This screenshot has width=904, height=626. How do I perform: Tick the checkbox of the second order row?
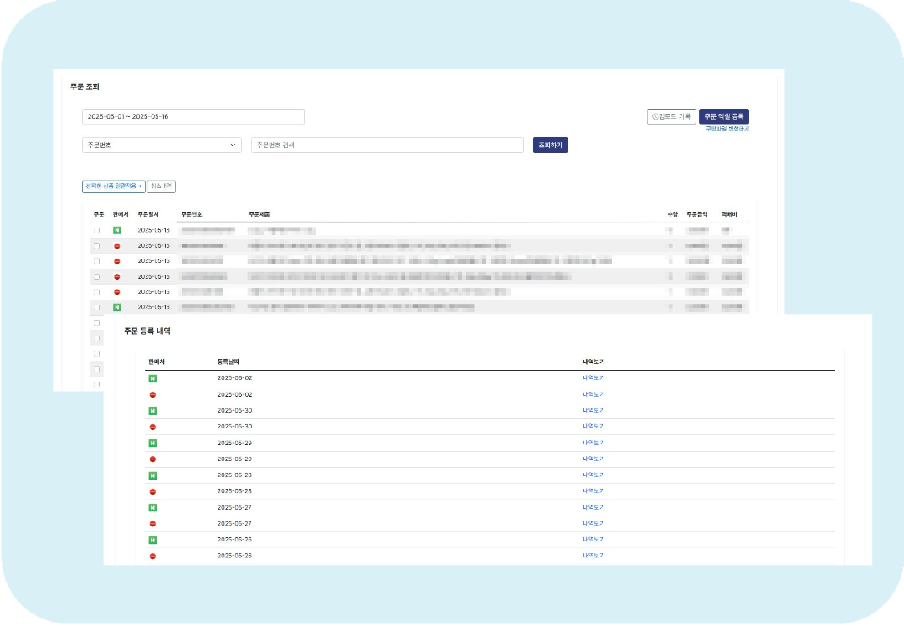pos(96,246)
